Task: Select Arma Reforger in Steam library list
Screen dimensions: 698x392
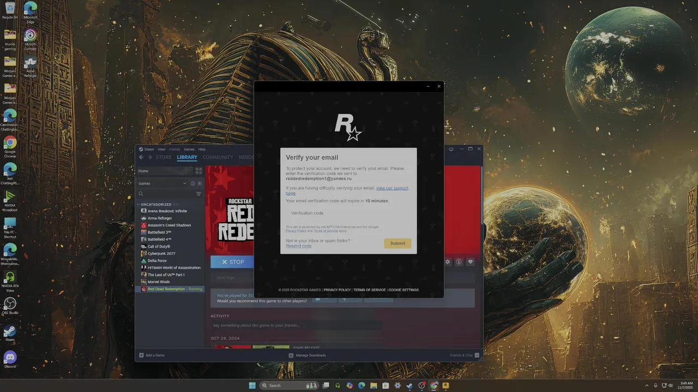Action: 170,218
